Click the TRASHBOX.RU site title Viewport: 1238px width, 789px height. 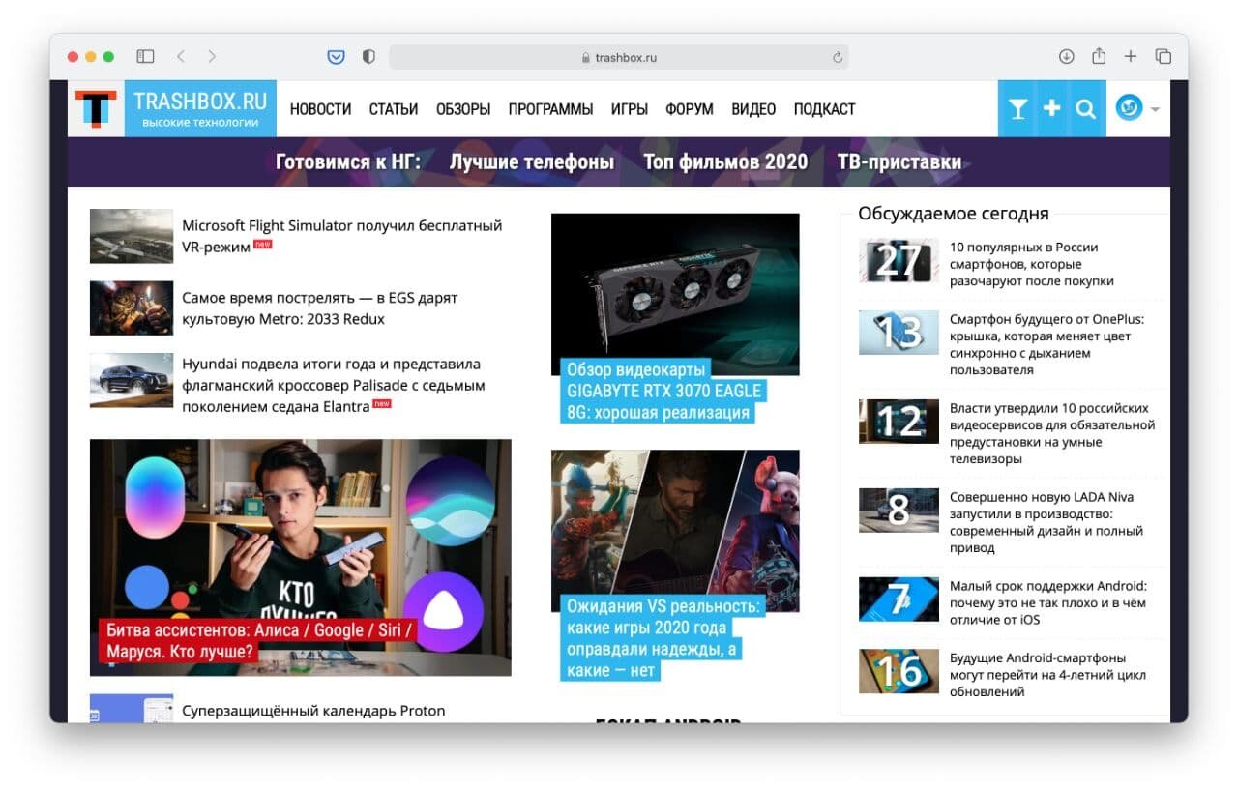200,102
